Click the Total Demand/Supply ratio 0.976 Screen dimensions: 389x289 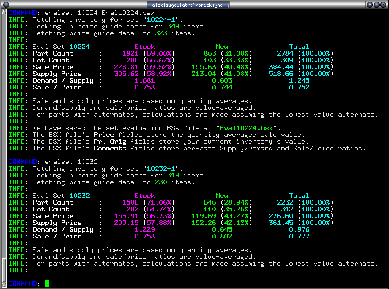point(299,229)
